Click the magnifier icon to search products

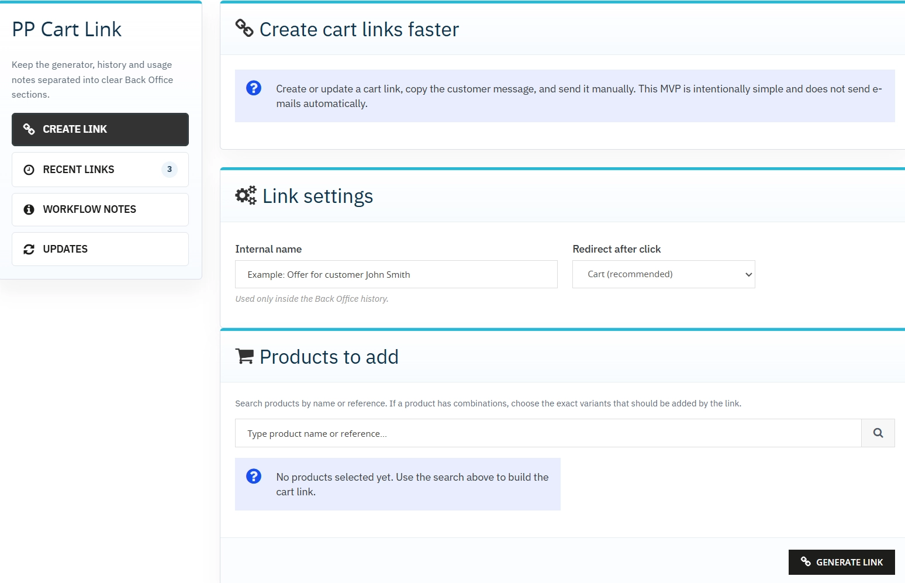[878, 433]
